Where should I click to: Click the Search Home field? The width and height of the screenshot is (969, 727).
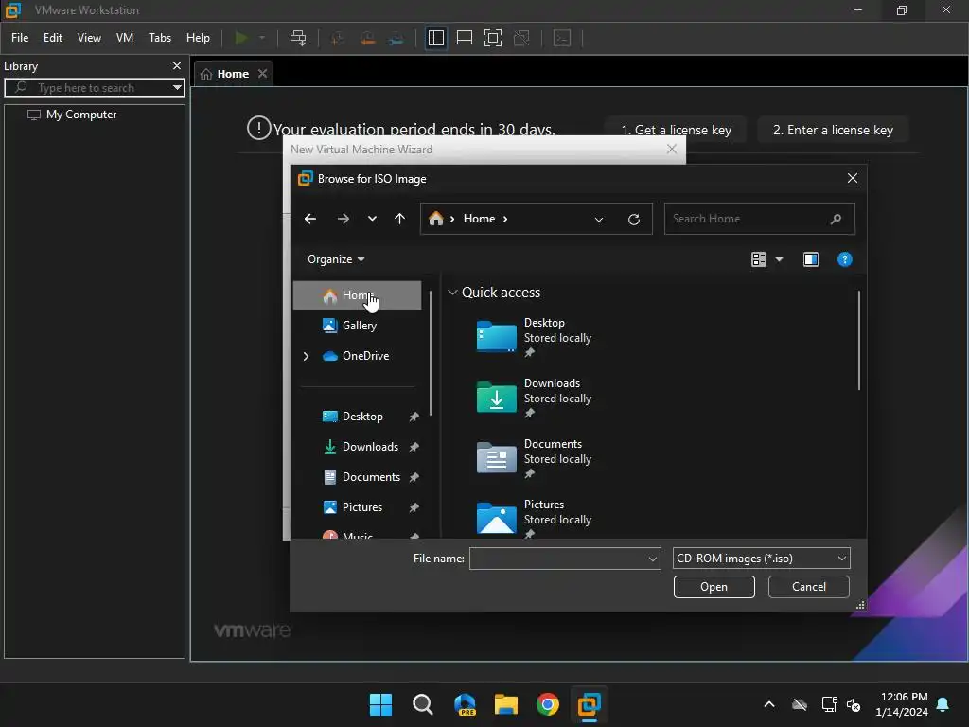(x=760, y=219)
